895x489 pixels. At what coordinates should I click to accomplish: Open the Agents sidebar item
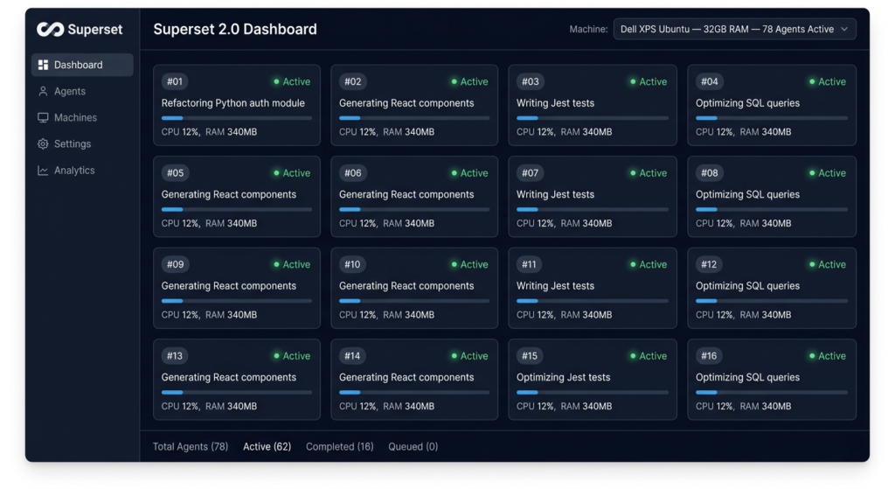coord(82,91)
